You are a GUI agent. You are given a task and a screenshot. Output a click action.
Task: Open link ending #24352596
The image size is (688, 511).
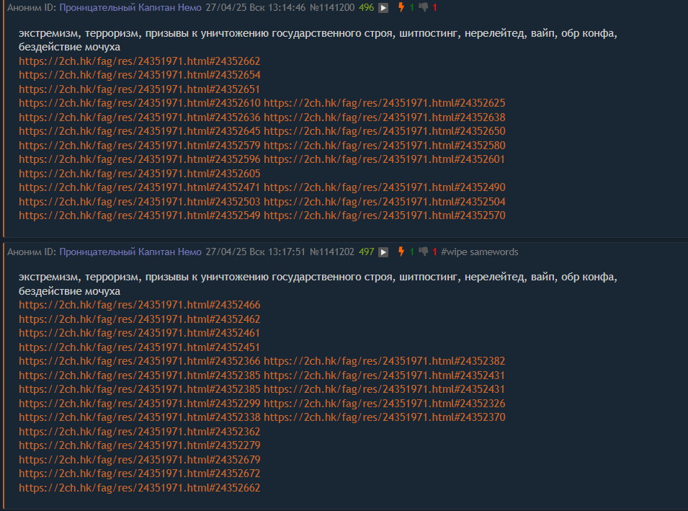(x=140, y=159)
